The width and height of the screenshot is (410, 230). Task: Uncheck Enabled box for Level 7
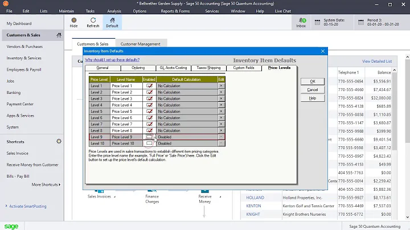(149, 124)
